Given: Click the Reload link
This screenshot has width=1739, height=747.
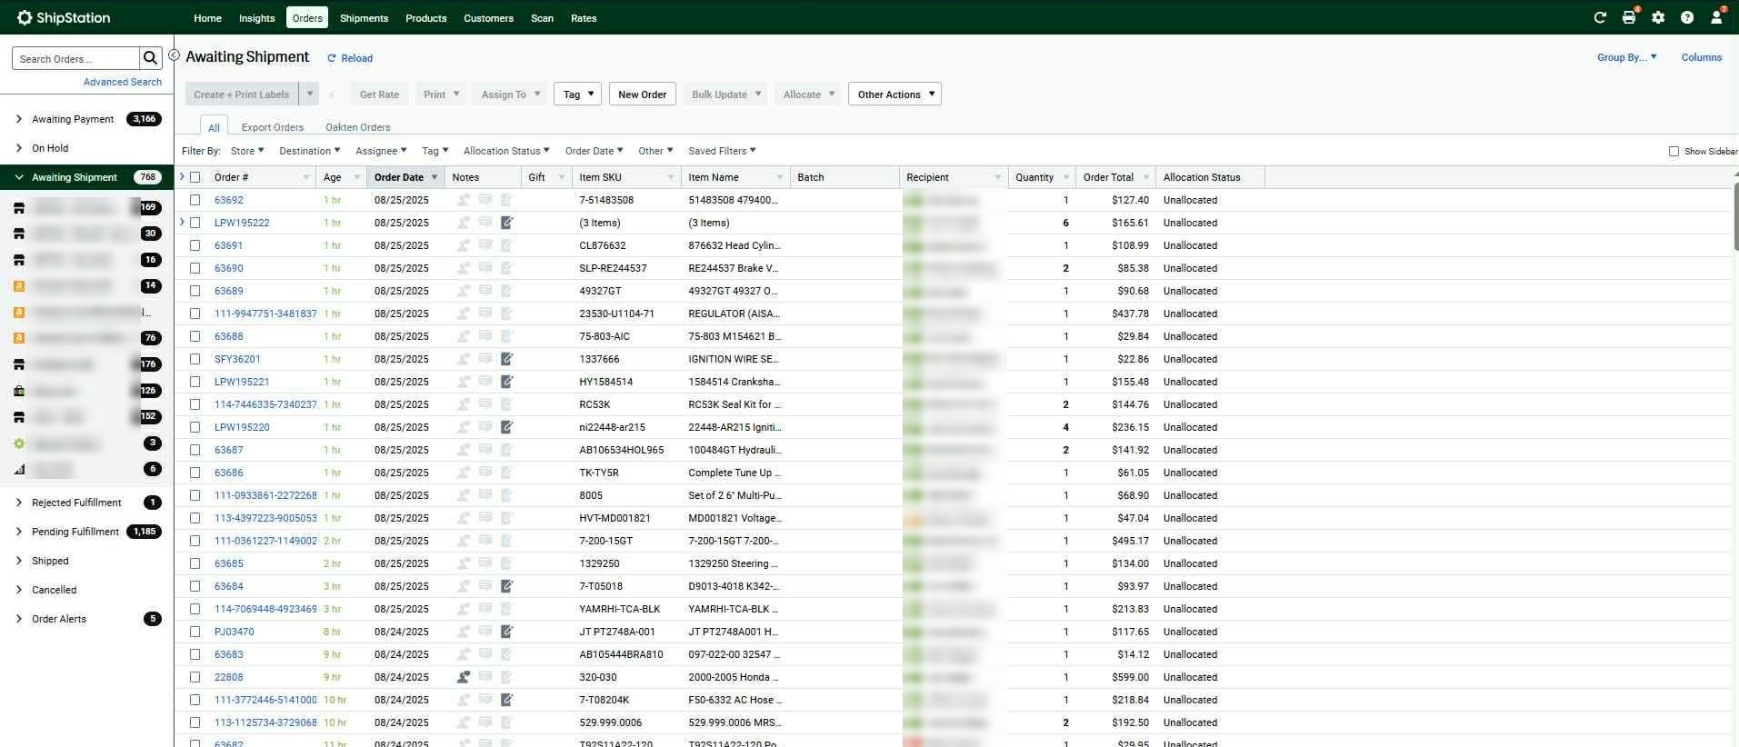Looking at the screenshot, I should 350,58.
